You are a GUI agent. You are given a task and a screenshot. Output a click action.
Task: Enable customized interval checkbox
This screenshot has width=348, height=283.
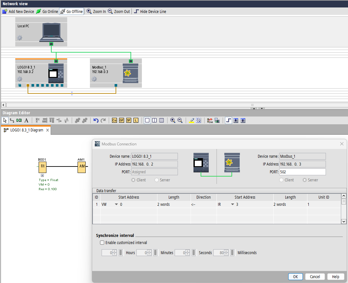tap(102, 243)
